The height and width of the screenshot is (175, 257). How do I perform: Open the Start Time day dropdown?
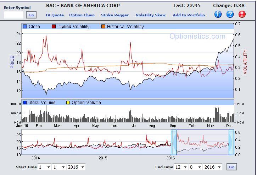point(59,167)
